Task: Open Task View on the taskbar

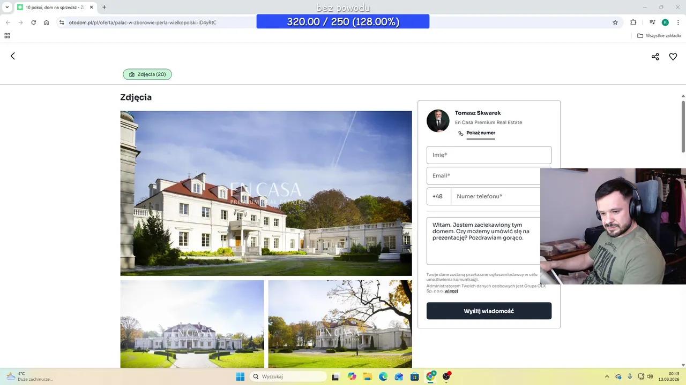Action: [335, 376]
